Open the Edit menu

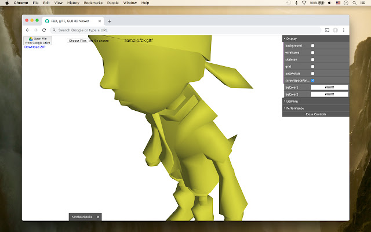click(46, 3)
